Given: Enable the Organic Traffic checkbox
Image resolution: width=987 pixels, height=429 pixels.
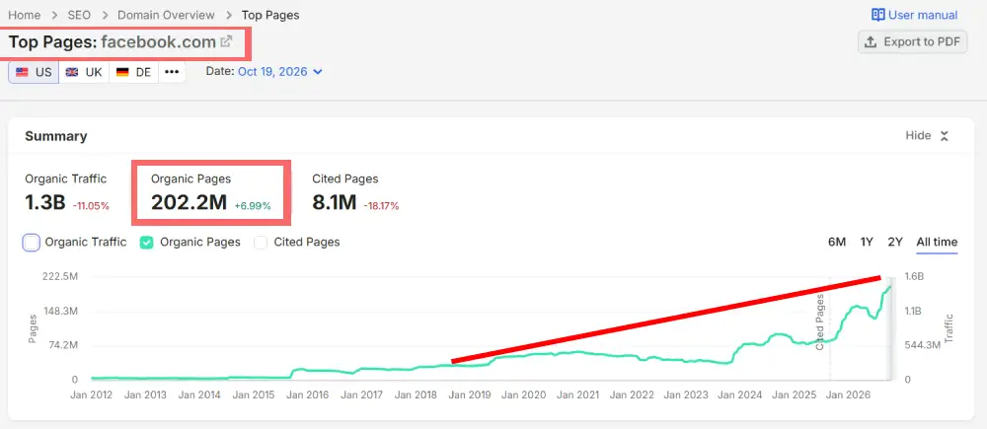Looking at the screenshot, I should [x=32, y=243].
